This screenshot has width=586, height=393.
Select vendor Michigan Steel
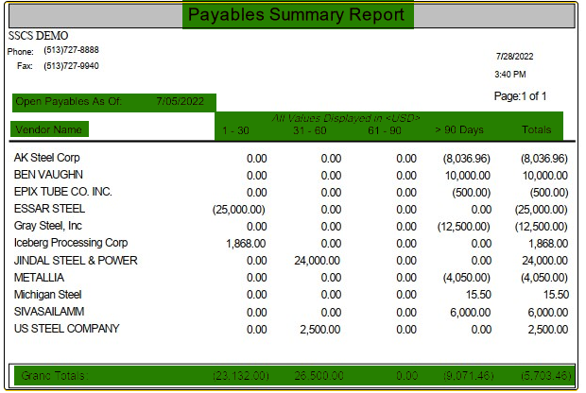coord(47,295)
